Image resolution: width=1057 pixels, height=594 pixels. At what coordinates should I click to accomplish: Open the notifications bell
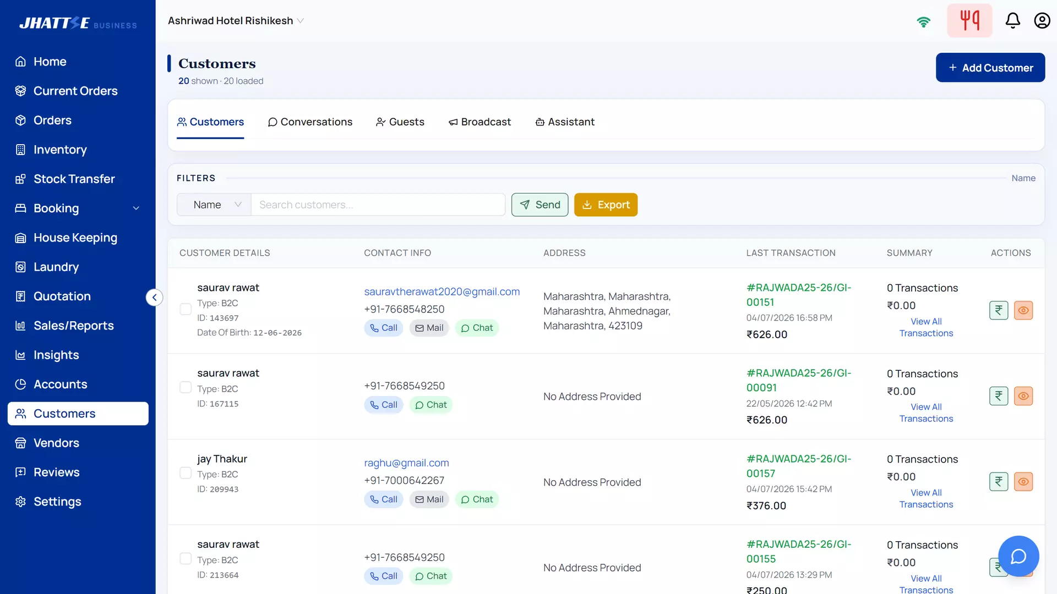[1012, 21]
